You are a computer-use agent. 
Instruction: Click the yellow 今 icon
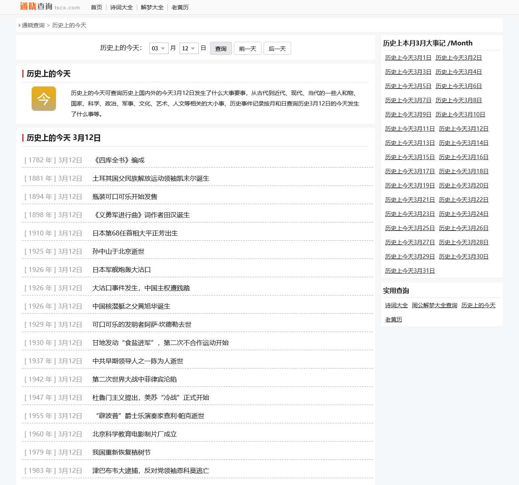point(44,99)
